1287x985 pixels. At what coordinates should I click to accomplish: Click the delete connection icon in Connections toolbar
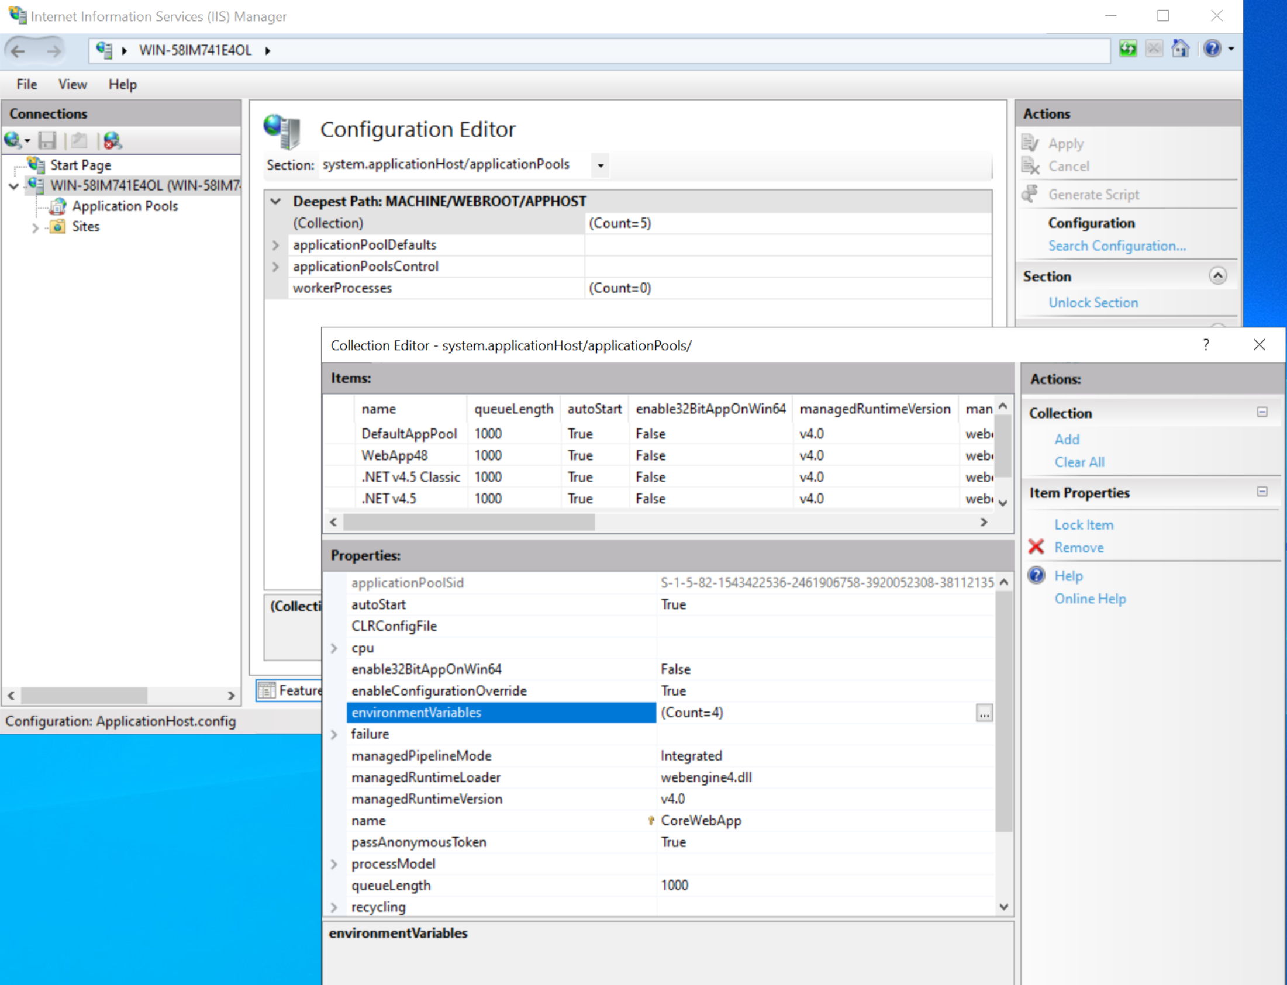(112, 140)
